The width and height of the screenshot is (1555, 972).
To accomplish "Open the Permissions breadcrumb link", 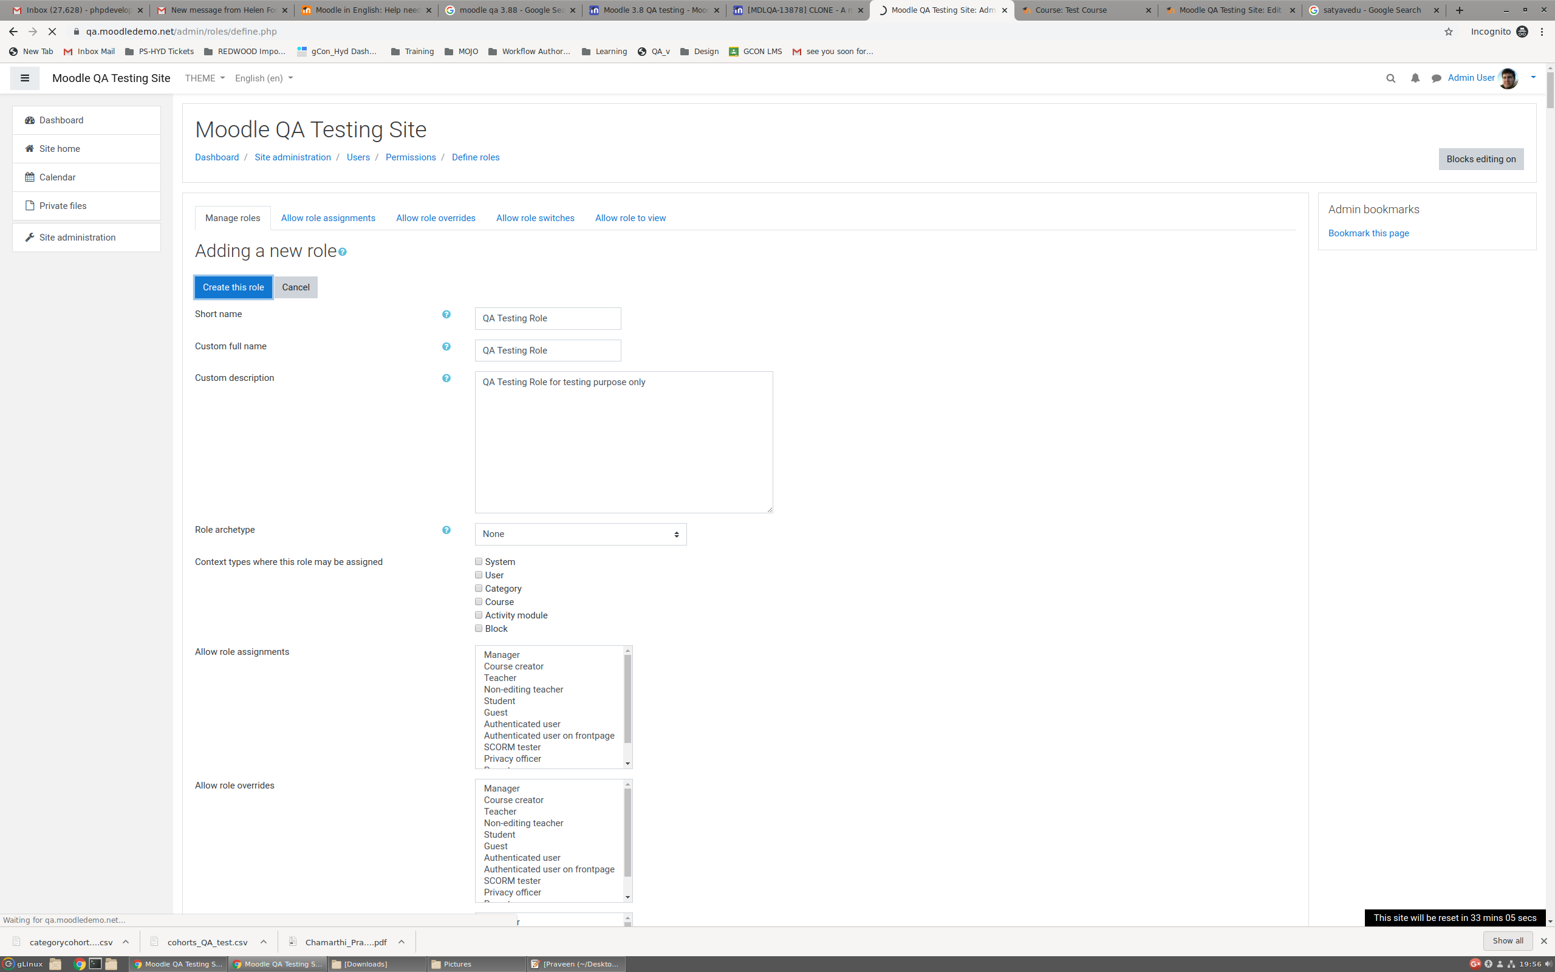I will click(x=411, y=157).
